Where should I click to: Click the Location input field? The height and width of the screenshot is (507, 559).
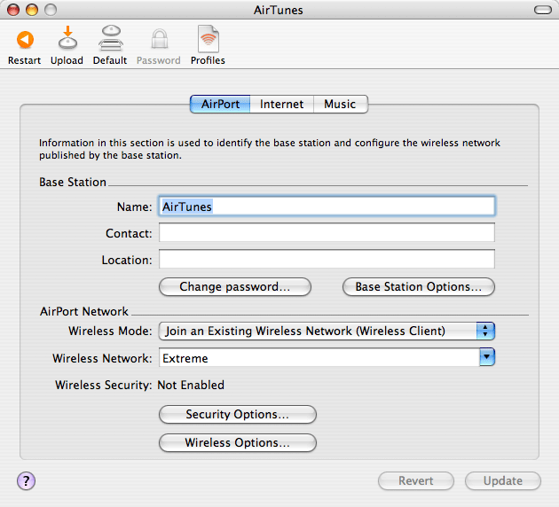click(x=327, y=259)
